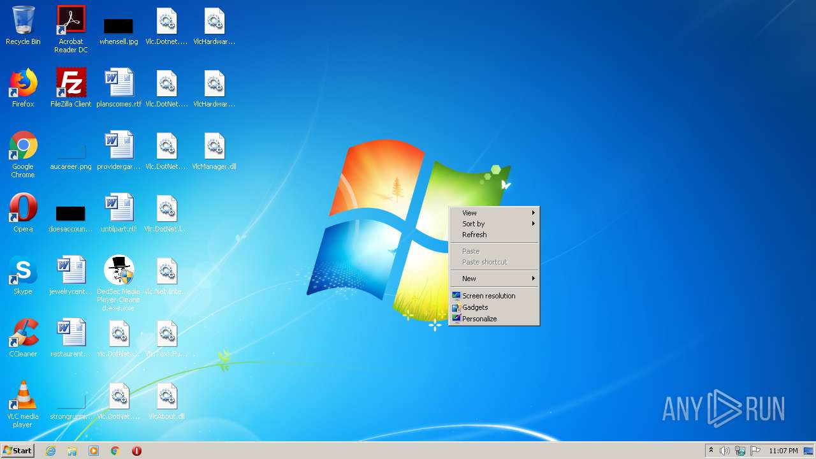Click the Start button
816x459 pixels.
(x=18, y=451)
